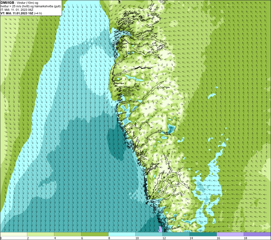Viewport: 271px width, 240px height.
Task: Click the legend scale label '10'
Action: pos(137,238)
